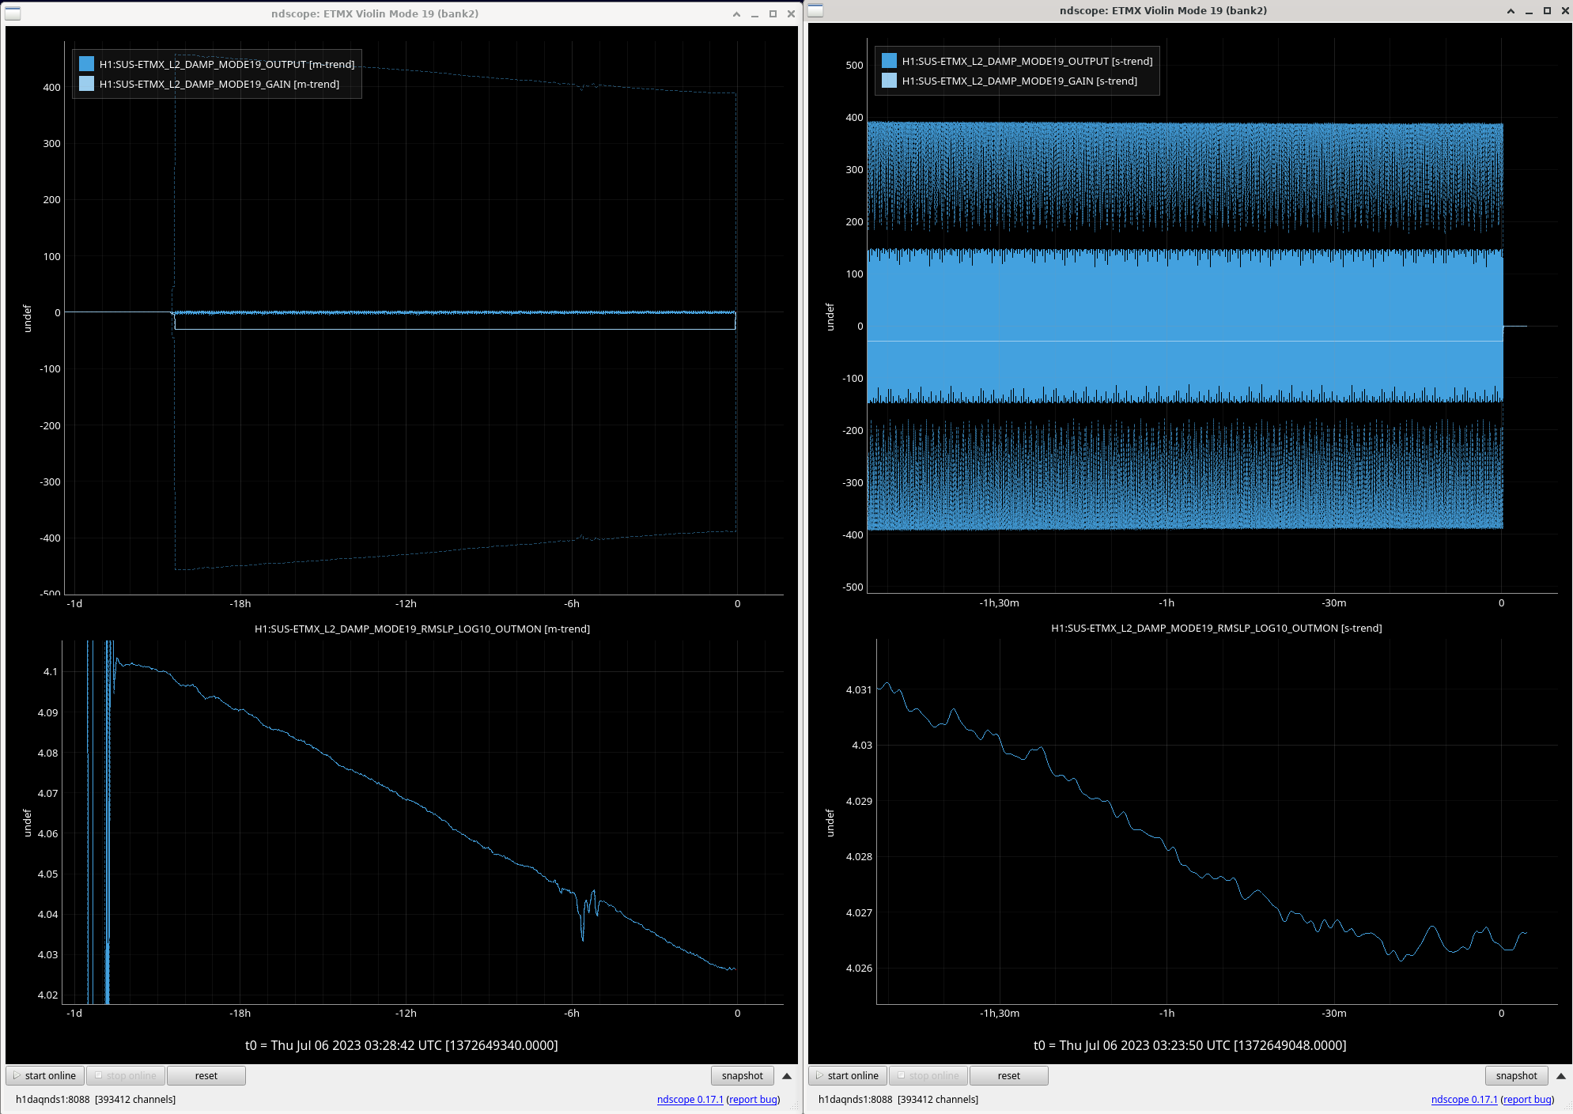Image resolution: width=1573 pixels, height=1114 pixels.
Task: Click shade-up arrow in left window title bar
Action: pos(736,14)
